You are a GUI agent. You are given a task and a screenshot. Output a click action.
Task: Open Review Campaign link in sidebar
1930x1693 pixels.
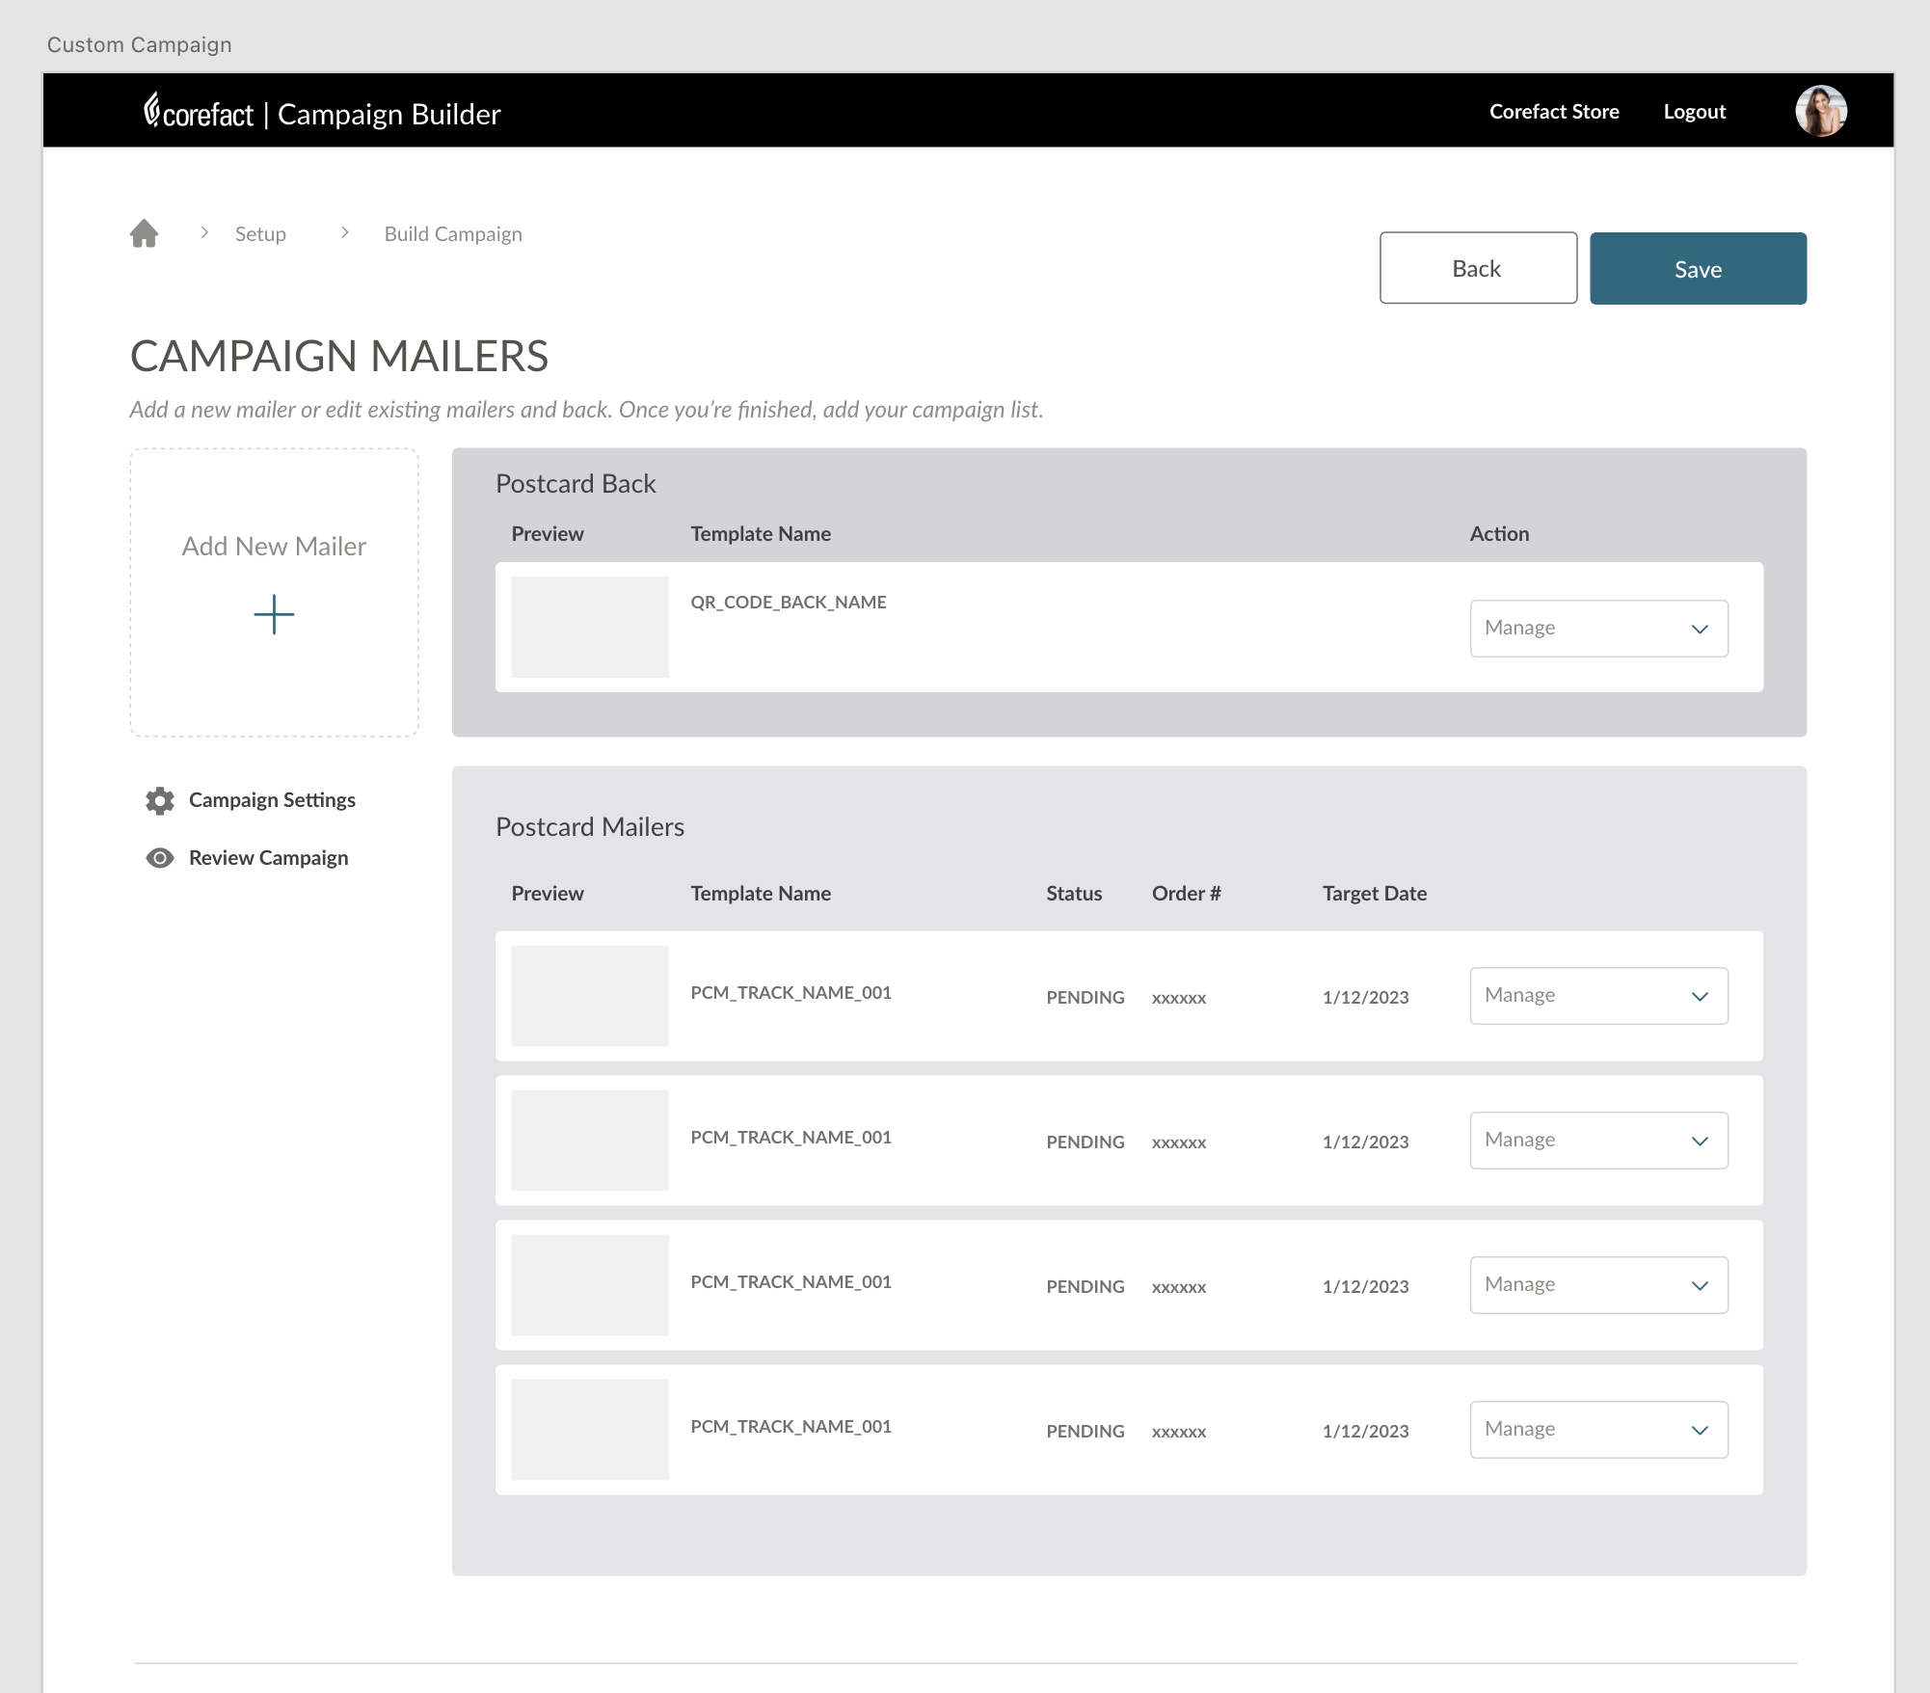click(268, 858)
